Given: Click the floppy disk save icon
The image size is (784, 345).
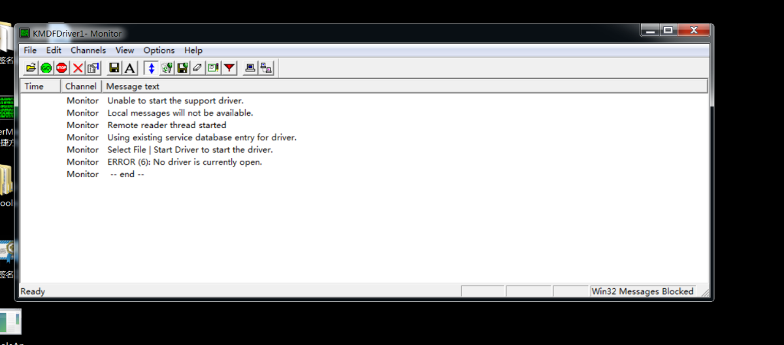Looking at the screenshot, I should [114, 67].
